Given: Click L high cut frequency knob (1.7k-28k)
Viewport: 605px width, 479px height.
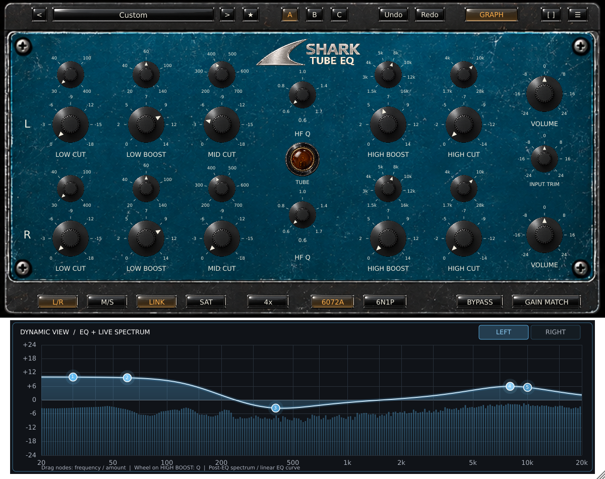Looking at the screenshot, I should 464,75.
